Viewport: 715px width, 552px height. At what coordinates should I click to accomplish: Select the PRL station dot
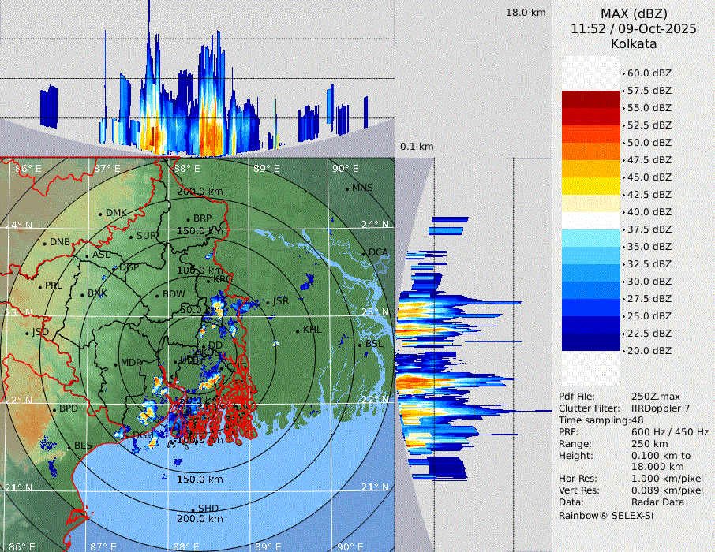39,286
